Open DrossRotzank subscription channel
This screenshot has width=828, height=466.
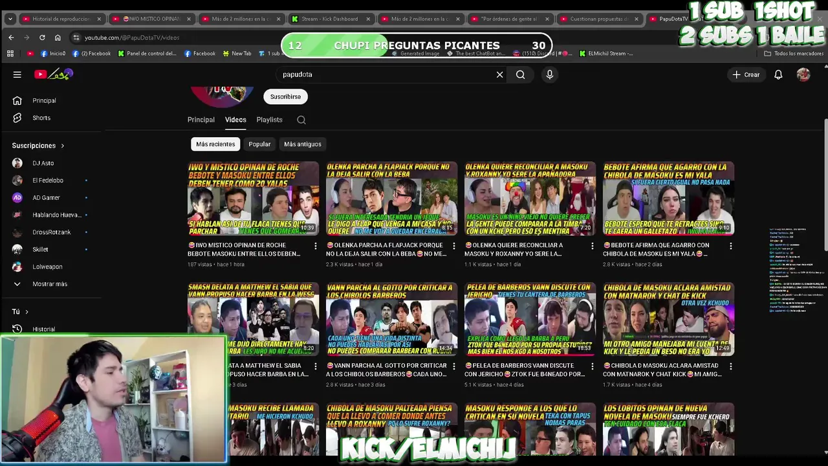[51, 232]
